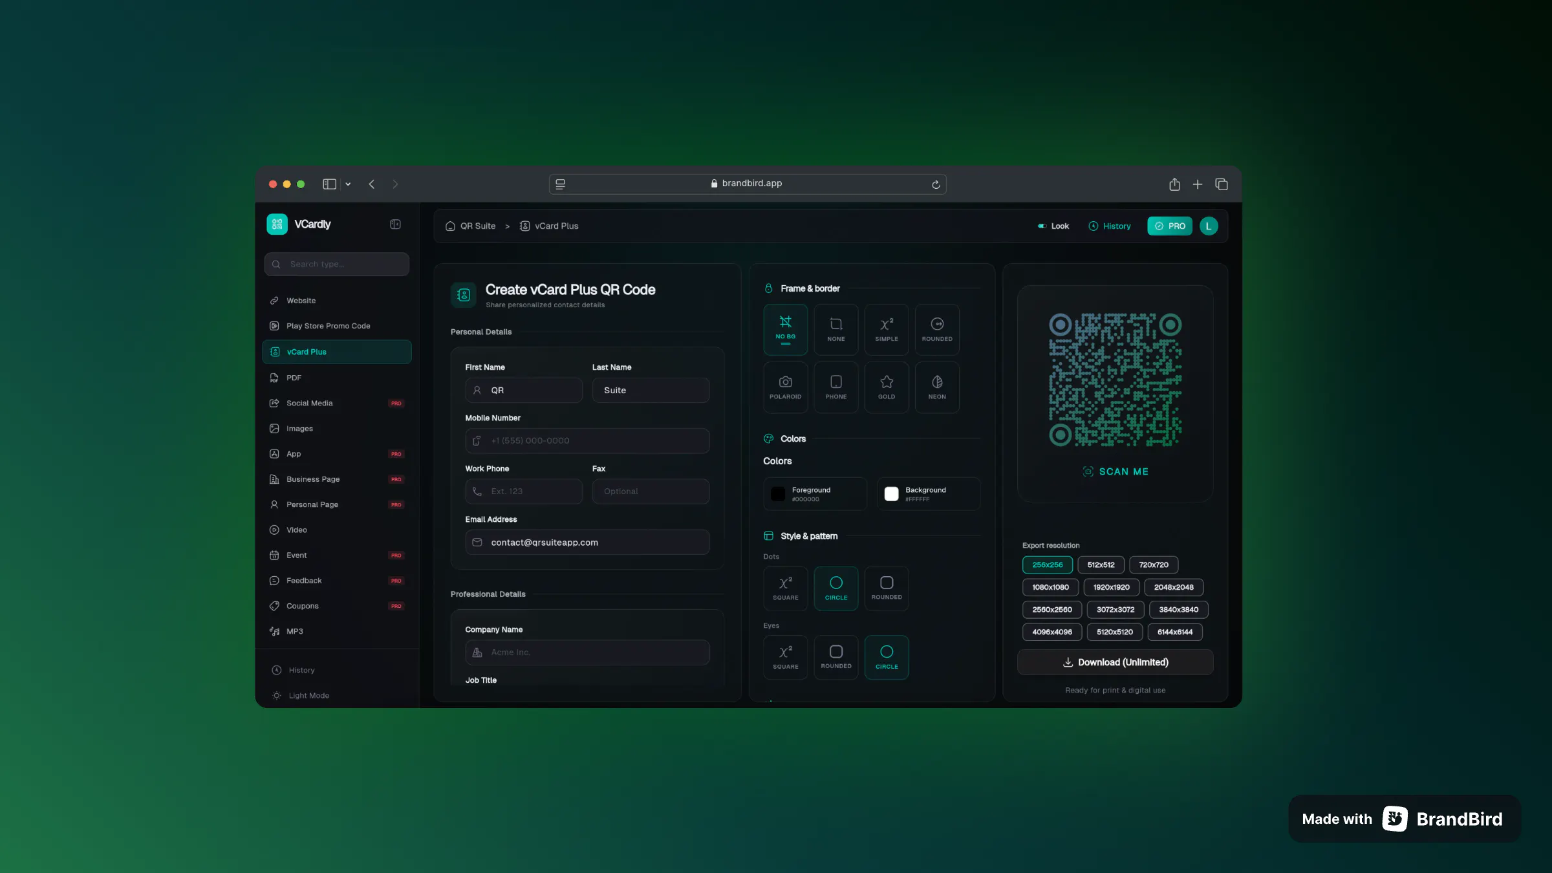Viewport: 1552px width, 873px height.
Task: Set eyes style to SQUARE
Action: 786,658
